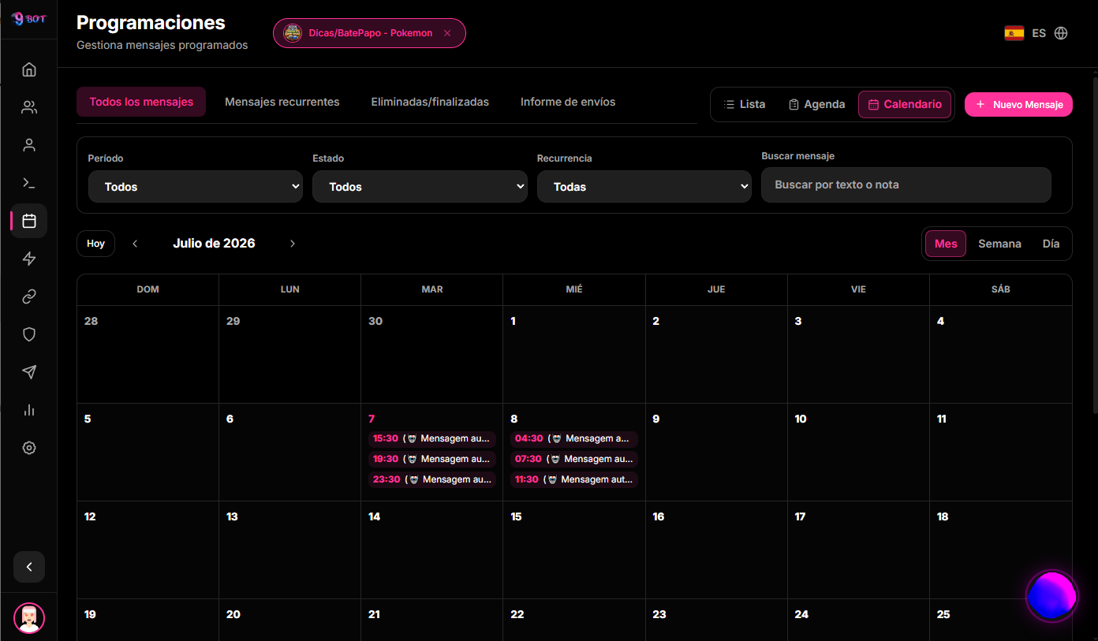This screenshot has width=1098, height=641.
Task: Go to the next month
Action: 293,244
